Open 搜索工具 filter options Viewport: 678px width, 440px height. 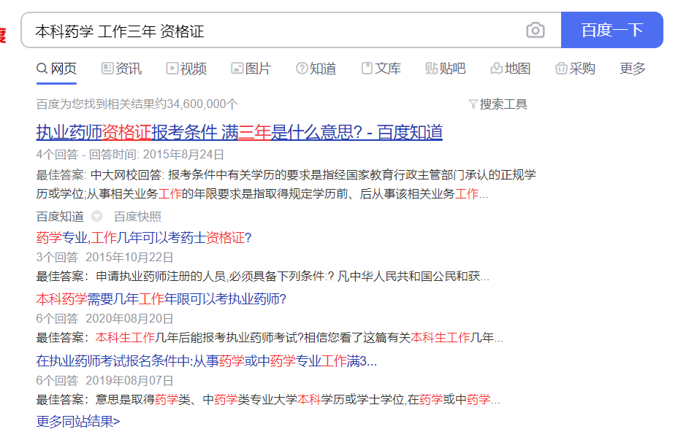[498, 104]
